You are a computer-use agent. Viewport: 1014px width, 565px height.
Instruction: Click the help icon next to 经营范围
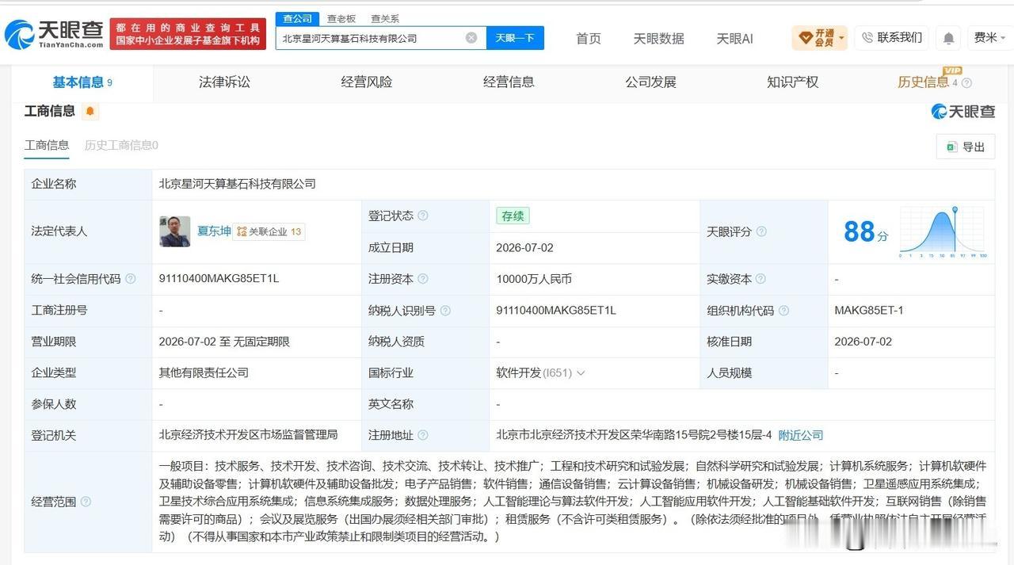(x=86, y=502)
